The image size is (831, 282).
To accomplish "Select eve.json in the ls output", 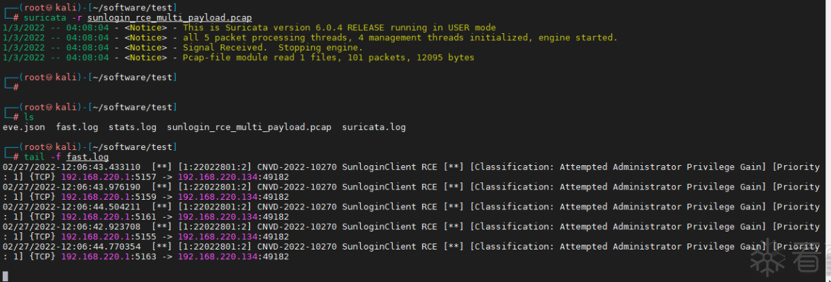I will 23,127.
